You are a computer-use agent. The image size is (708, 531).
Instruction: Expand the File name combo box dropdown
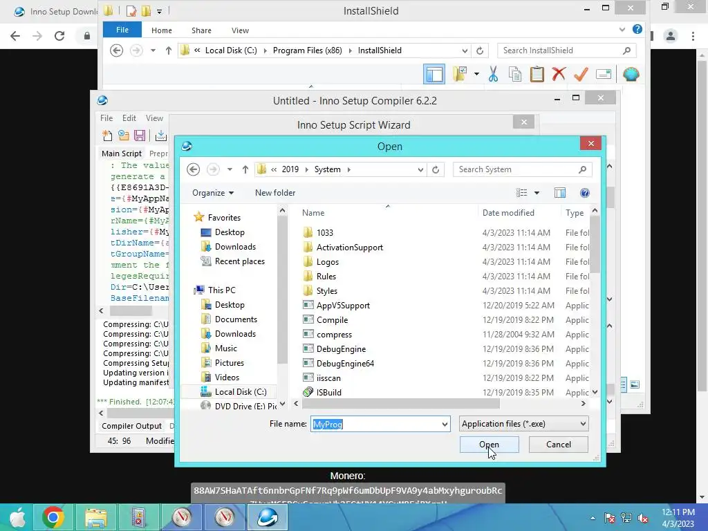click(x=445, y=424)
